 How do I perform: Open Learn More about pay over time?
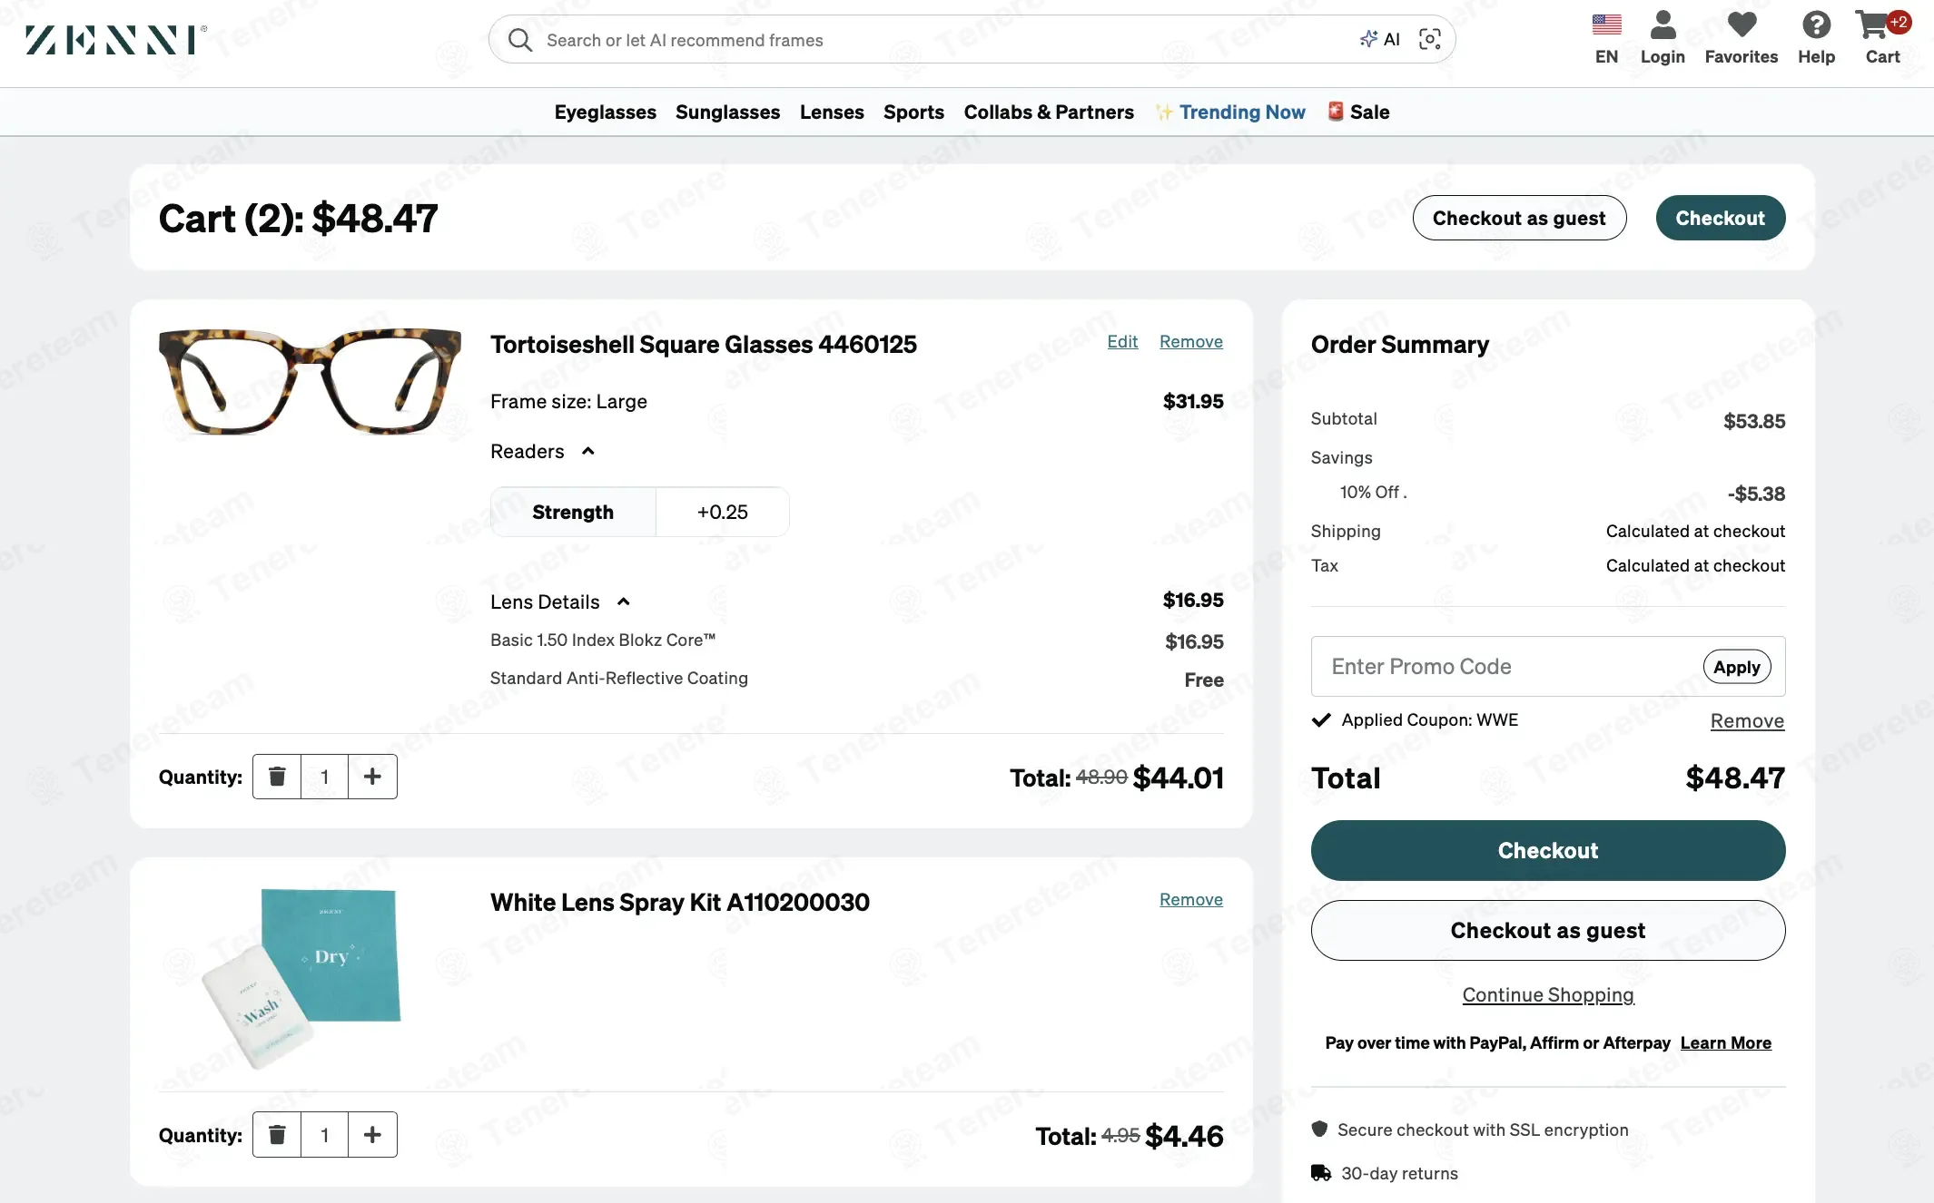(x=1725, y=1042)
